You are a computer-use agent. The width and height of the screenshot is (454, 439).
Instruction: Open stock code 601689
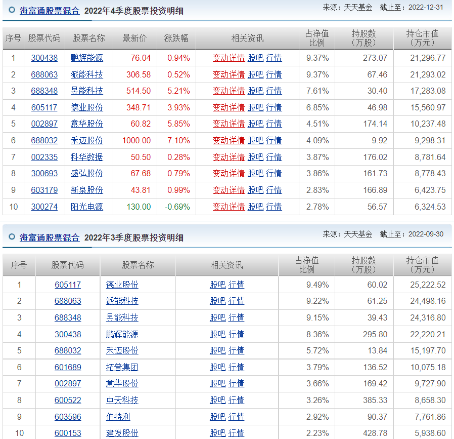pos(68,368)
